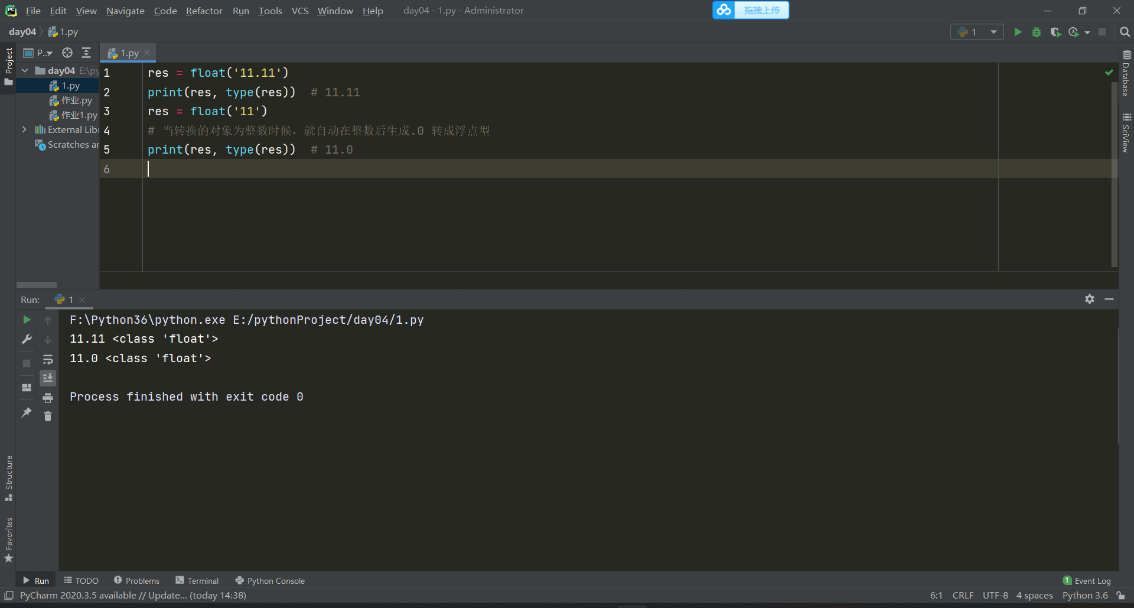Open the run configuration dropdown

click(x=977, y=32)
